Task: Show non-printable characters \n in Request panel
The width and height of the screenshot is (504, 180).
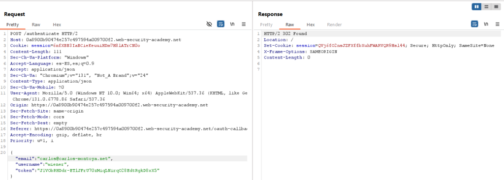Action: (x=232, y=24)
